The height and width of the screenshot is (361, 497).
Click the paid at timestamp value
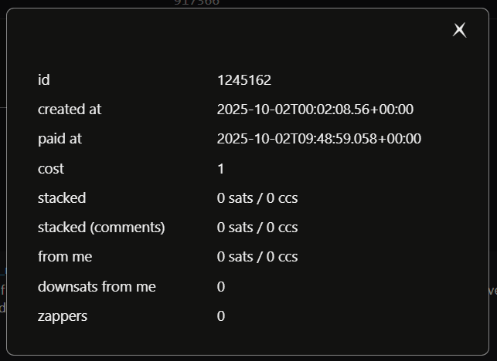click(319, 139)
